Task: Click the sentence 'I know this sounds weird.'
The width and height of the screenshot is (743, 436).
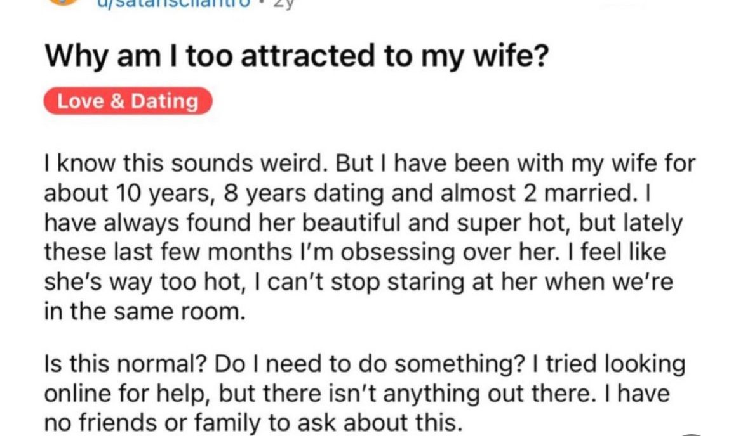Action: click(x=186, y=163)
